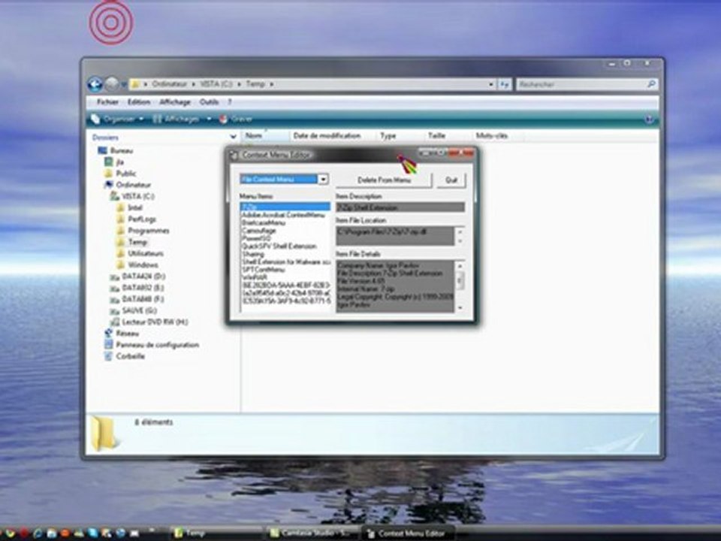Screen dimensions: 721x541
Task: Select Shell Extension for Malware scanning entry
Action: [285, 261]
